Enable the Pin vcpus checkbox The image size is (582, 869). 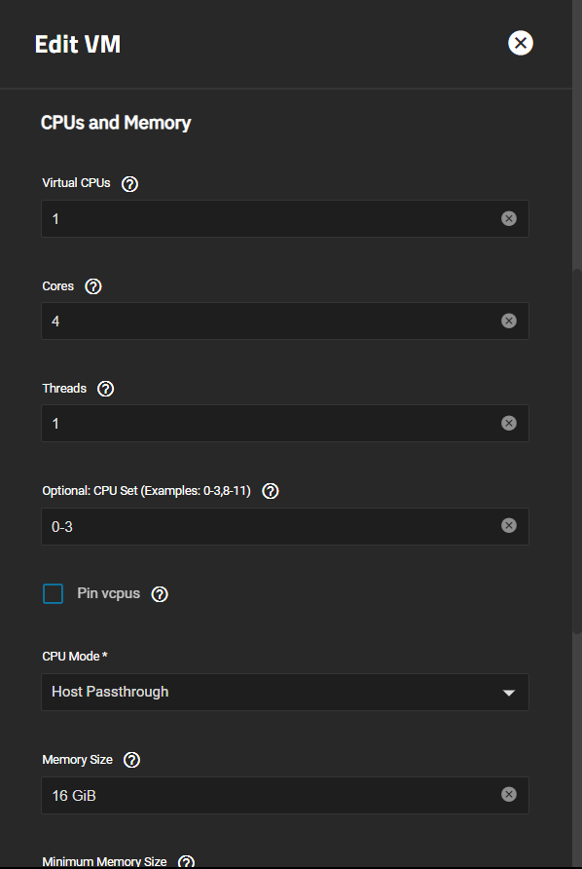tap(54, 593)
